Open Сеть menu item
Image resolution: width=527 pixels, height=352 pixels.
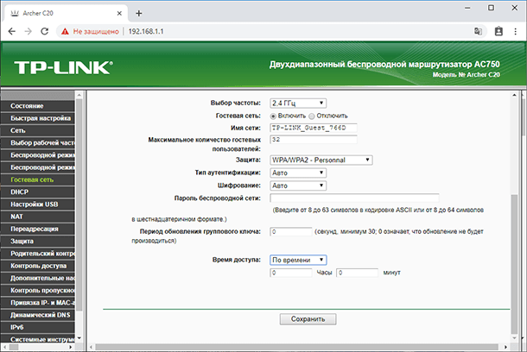point(38,130)
